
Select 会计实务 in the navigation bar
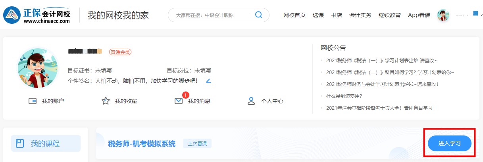(x=360, y=15)
